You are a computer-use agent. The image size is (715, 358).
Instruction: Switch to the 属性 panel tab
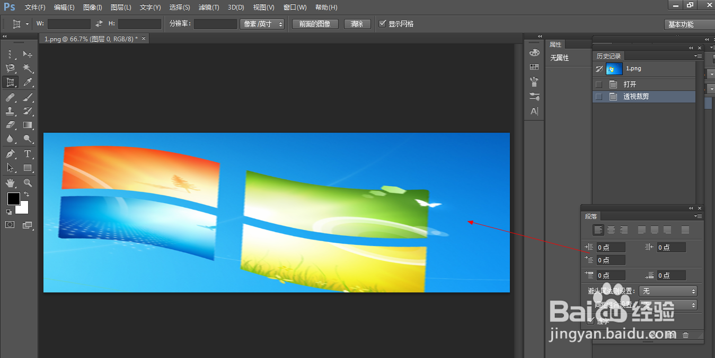[555, 44]
